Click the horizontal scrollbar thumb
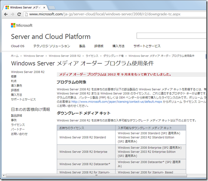This screenshot has width=208, height=181. pyautogui.click(x=96, y=175)
